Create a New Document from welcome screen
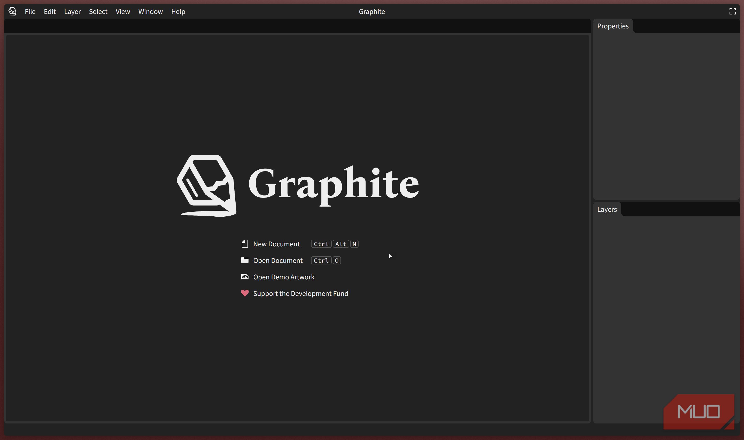 [276, 244]
